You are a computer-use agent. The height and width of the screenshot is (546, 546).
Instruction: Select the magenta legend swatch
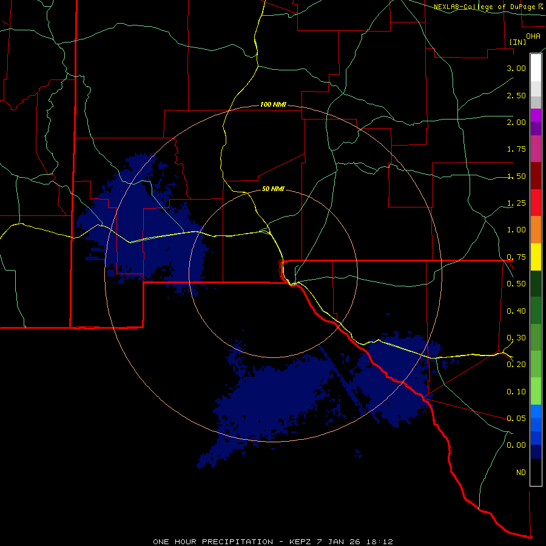(536, 115)
